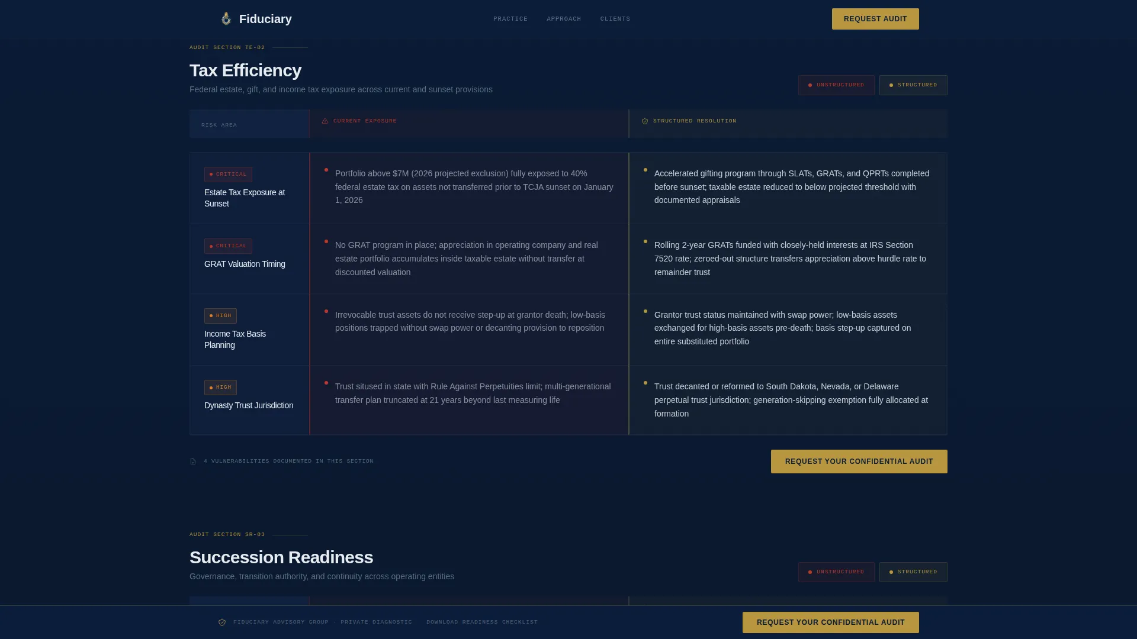Open the Approach nav item
The width and height of the screenshot is (1137, 639).
point(564,19)
